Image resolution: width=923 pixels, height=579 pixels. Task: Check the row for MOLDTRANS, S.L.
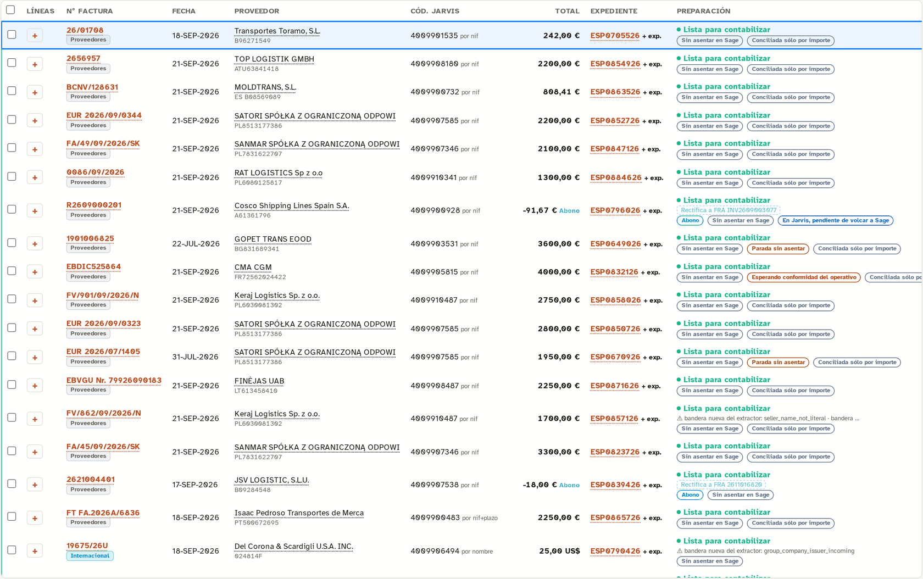tap(12, 91)
